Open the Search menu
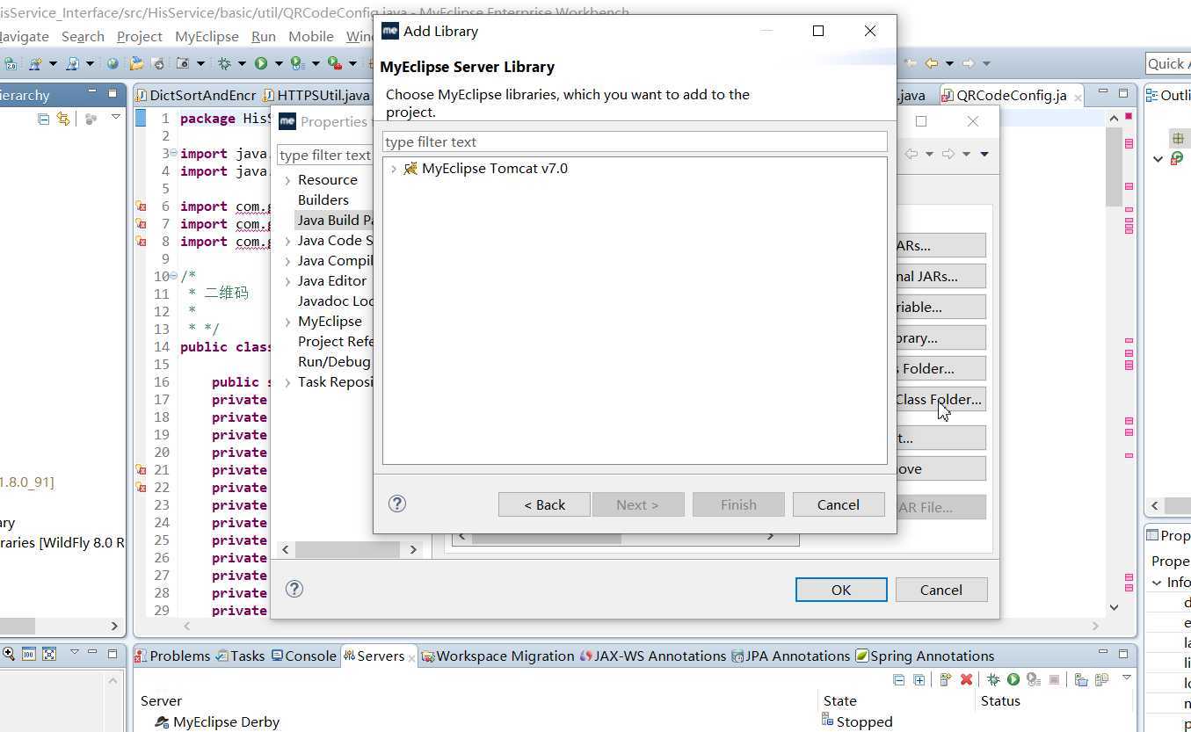This screenshot has height=732, width=1191. [83, 36]
